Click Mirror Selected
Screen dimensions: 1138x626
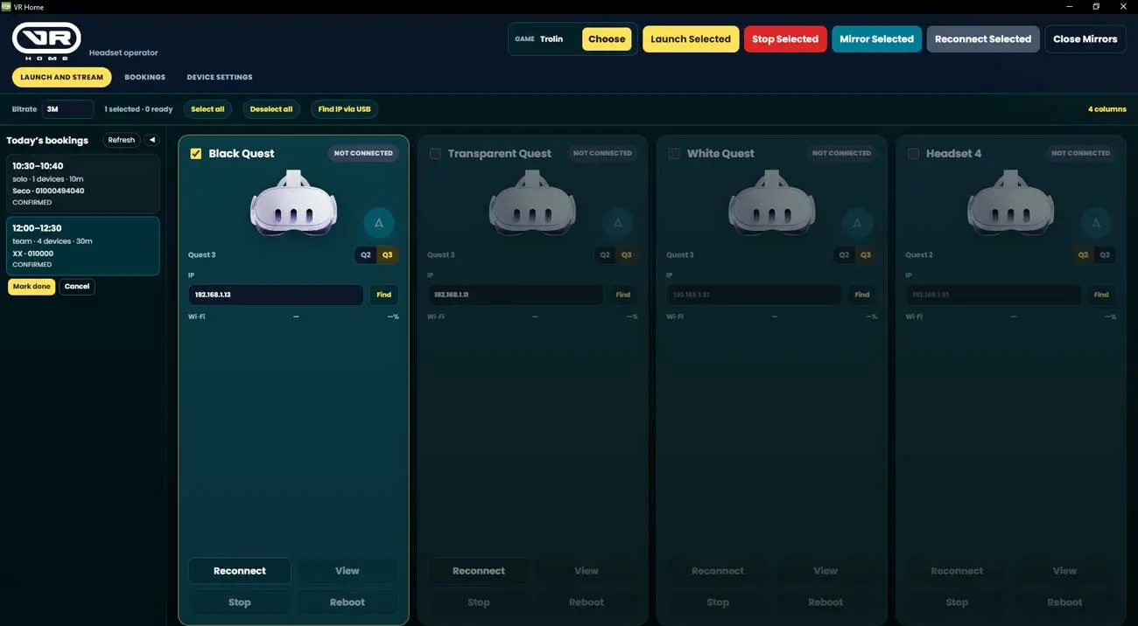click(x=876, y=38)
